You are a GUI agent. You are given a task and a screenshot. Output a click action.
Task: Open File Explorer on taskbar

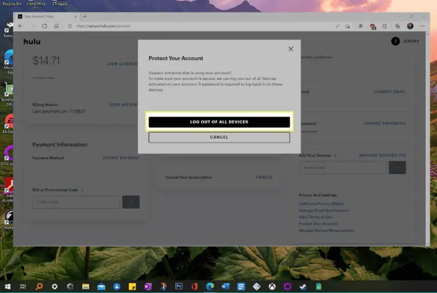pyautogui.click(x=86, y=286)
